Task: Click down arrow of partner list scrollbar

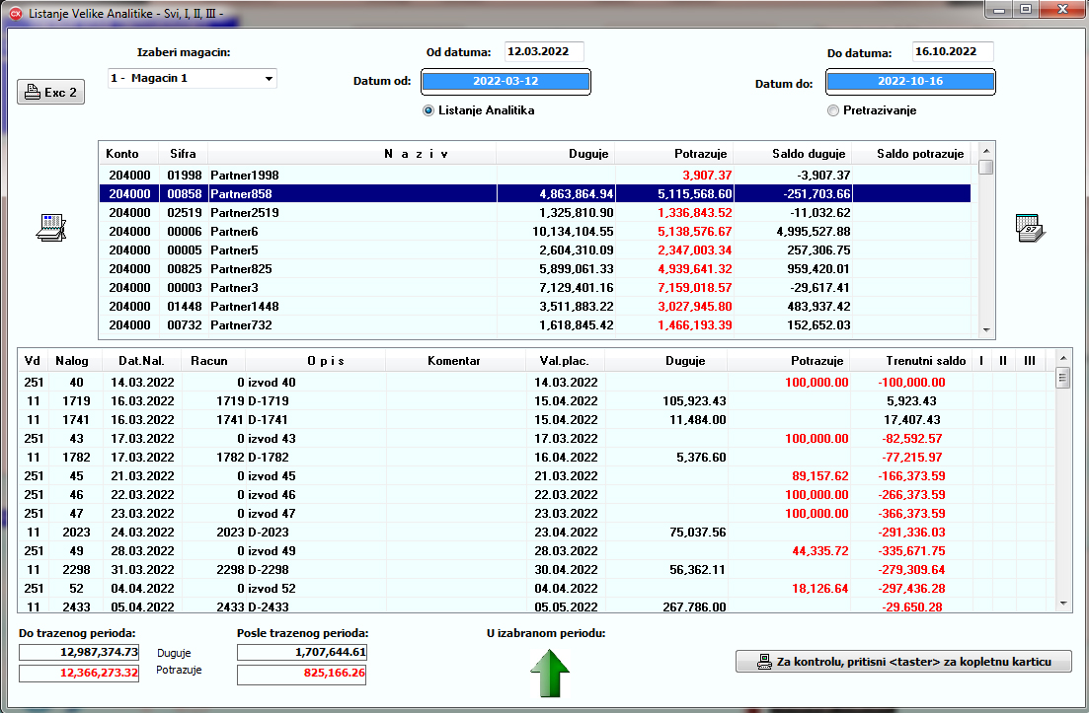Action: pyautogui.click(x=986, y=330)
